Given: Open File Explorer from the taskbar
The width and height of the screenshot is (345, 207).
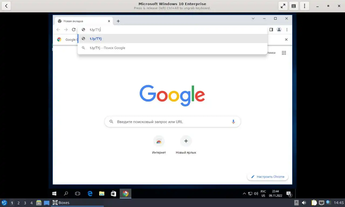Looking at the screenshot, I should (x=102, y=194).
